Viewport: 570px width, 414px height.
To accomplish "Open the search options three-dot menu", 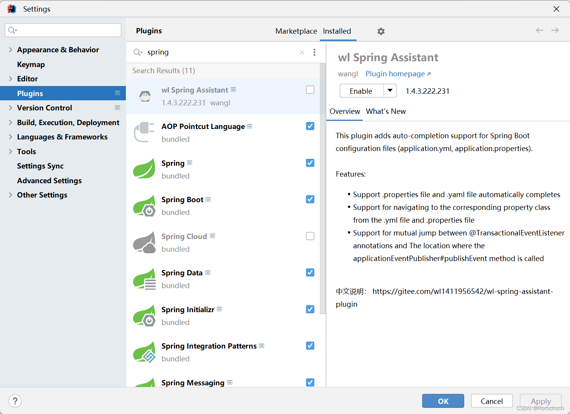I will pos(314,52).
